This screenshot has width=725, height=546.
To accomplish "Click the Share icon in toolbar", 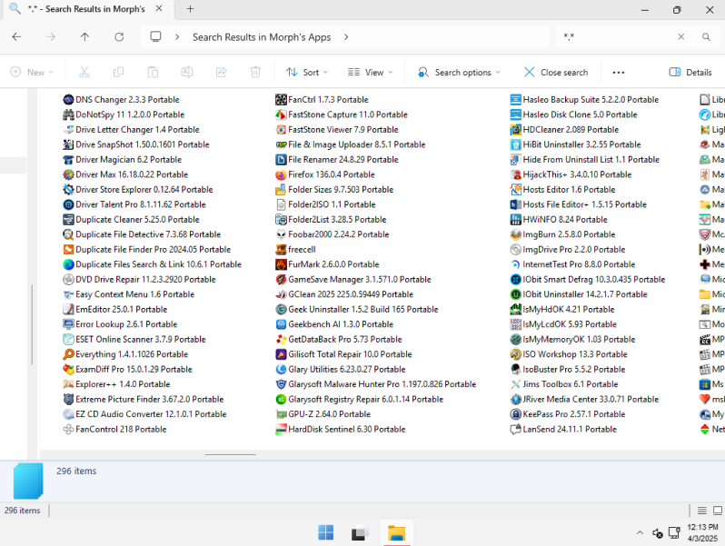I will (x=222, y=72).
